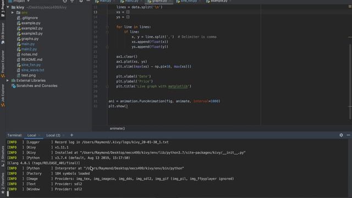
Task: Place cursor on 'ax1.clear()' line
Action: pyautogui.click(x=127, y=57)
